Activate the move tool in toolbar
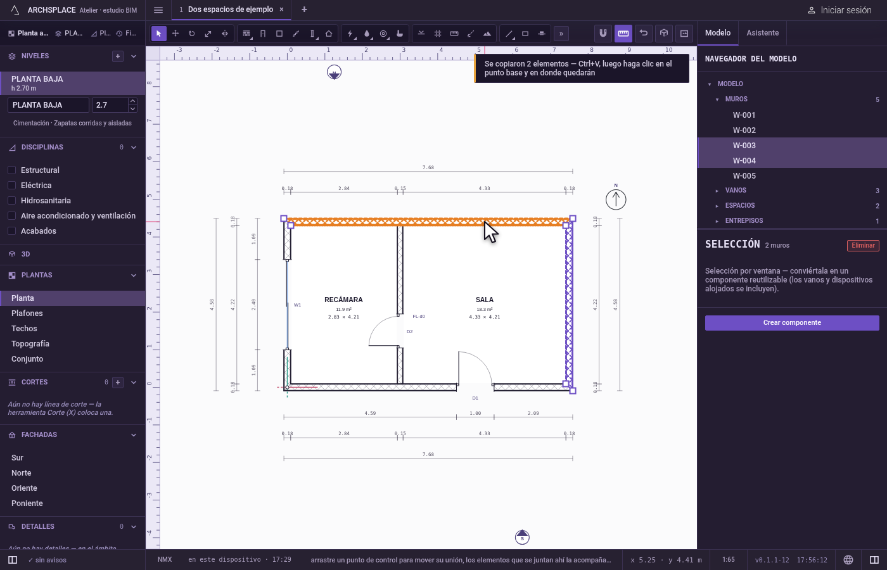 click(175, 34)
